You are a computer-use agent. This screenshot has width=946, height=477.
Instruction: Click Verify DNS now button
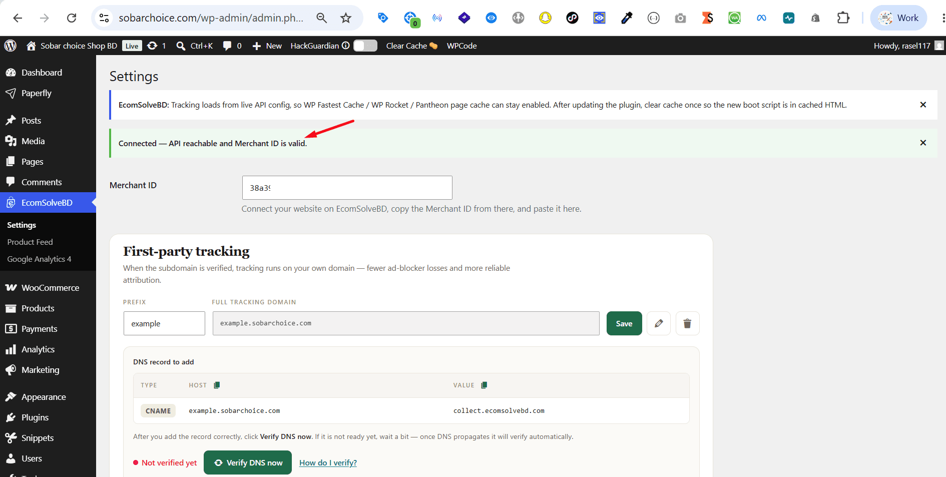coord(248,462)
